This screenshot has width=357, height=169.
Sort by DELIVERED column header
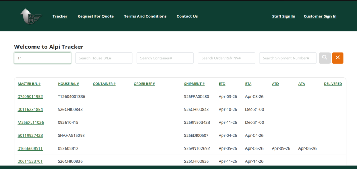(x=333, y=84)
